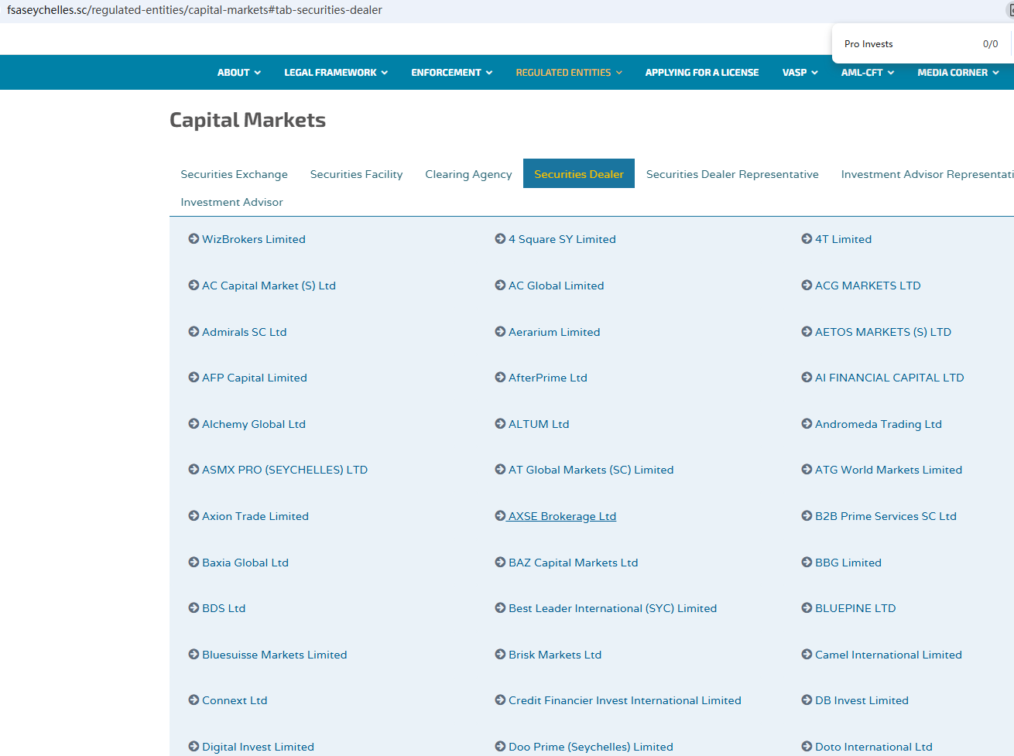Click arrow icon beside AI FINANCIAL CAPITAL LTD
This screenshot has height=756, width=1014.
(x=807, y=378)
